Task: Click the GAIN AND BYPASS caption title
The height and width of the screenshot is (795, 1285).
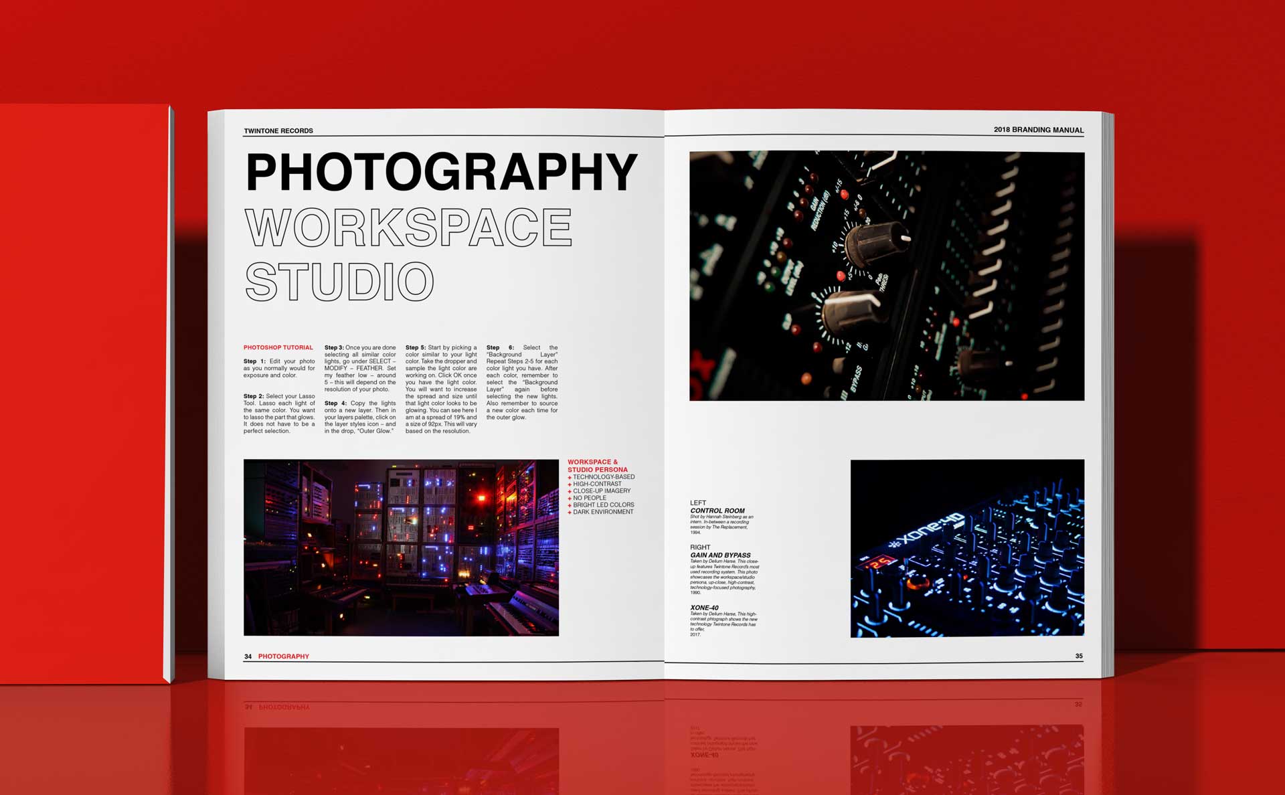Action: 720,555
